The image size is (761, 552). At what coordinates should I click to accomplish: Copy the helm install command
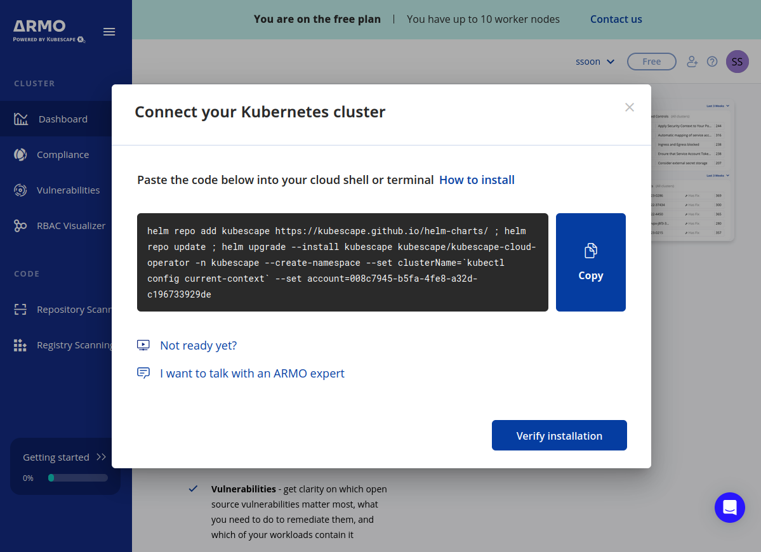[x=591, y=263]
